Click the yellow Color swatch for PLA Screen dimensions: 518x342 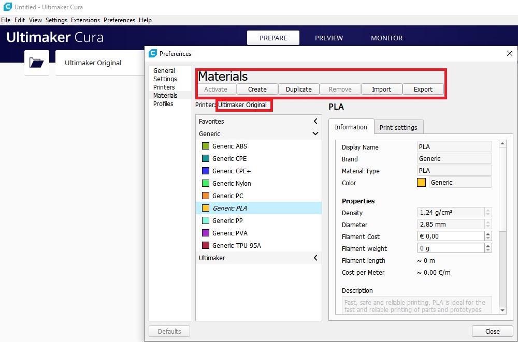tap(421, 183)
